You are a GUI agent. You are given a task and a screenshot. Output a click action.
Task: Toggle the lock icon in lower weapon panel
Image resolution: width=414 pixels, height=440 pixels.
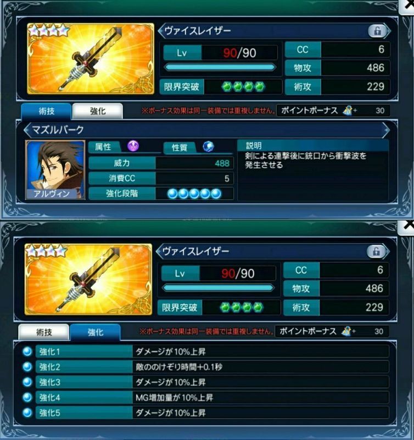point(376,252)
